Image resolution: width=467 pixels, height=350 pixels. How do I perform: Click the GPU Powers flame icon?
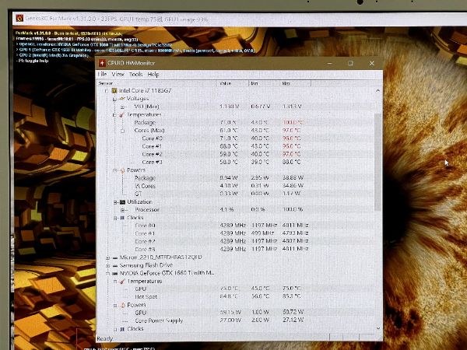[x=122, y=305]
